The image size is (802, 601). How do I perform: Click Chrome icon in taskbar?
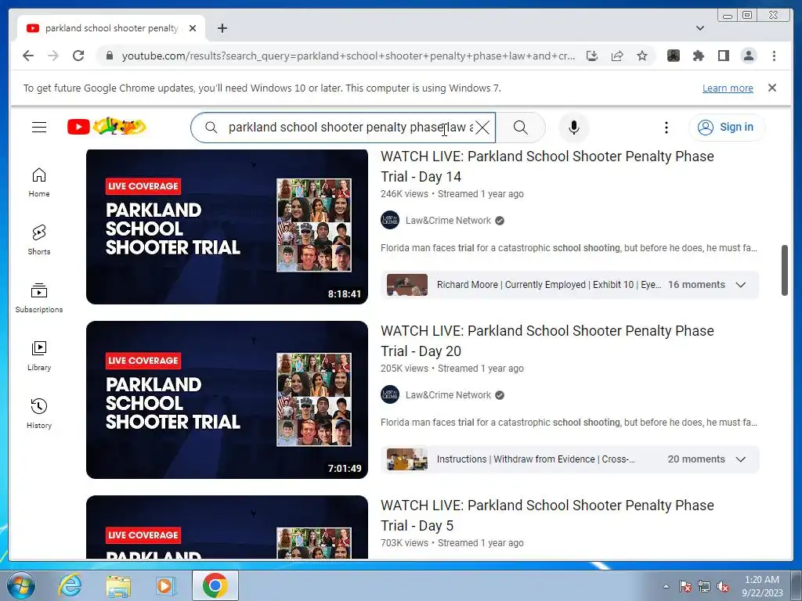click(215, 585)
